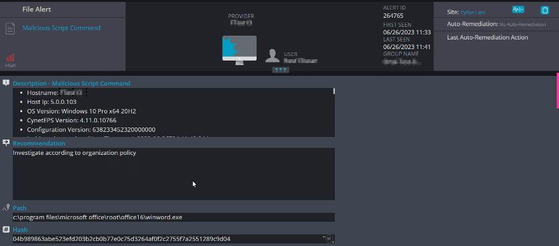The width and height of the screenshot is (559, 246).
Task: Collapse the header with triple-arrow button
Action: click(x=281, y=70)
